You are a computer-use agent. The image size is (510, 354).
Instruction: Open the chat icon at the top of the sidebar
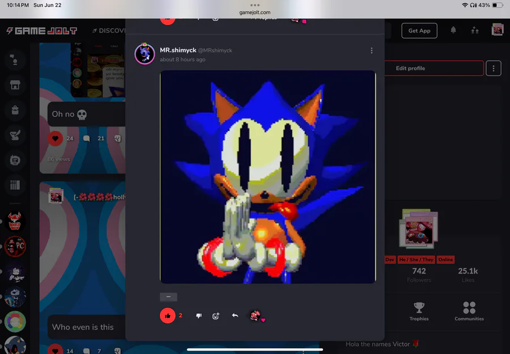coord(15,60)
